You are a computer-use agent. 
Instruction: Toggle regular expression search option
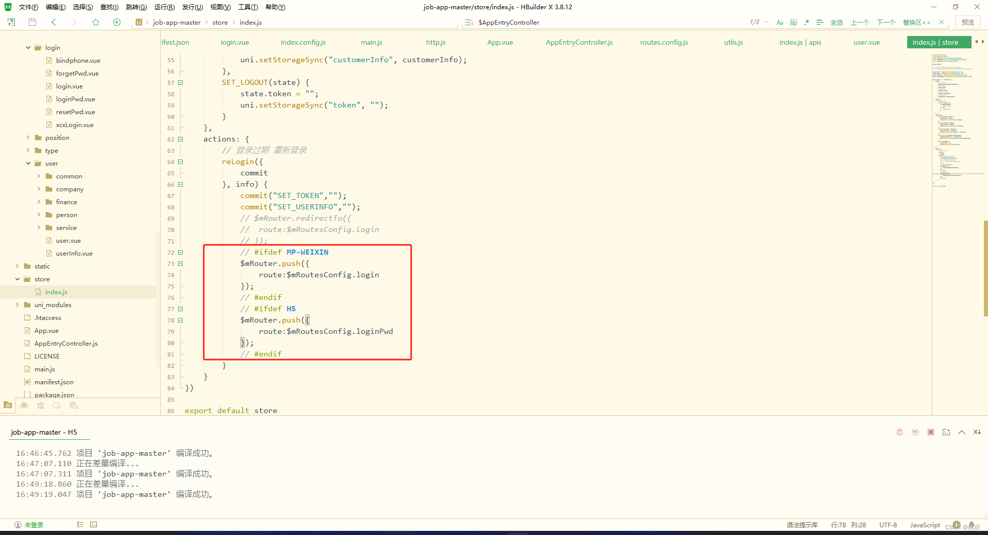click(806, 22)
